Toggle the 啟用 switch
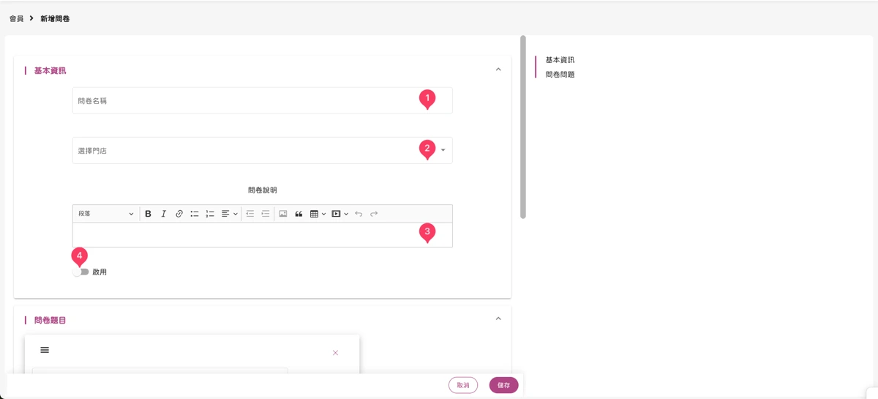 [x=80, y=272]
